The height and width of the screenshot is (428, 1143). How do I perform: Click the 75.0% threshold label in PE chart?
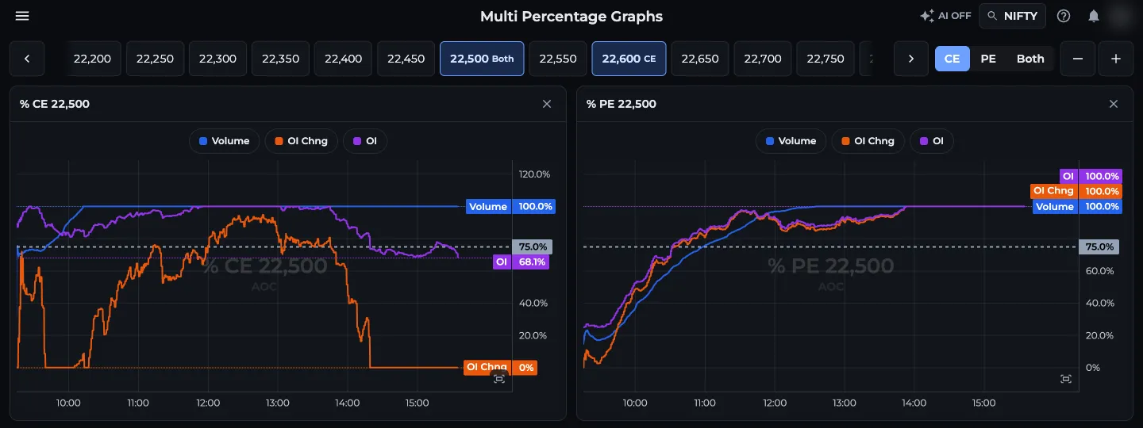click(x=1100, y=246)
